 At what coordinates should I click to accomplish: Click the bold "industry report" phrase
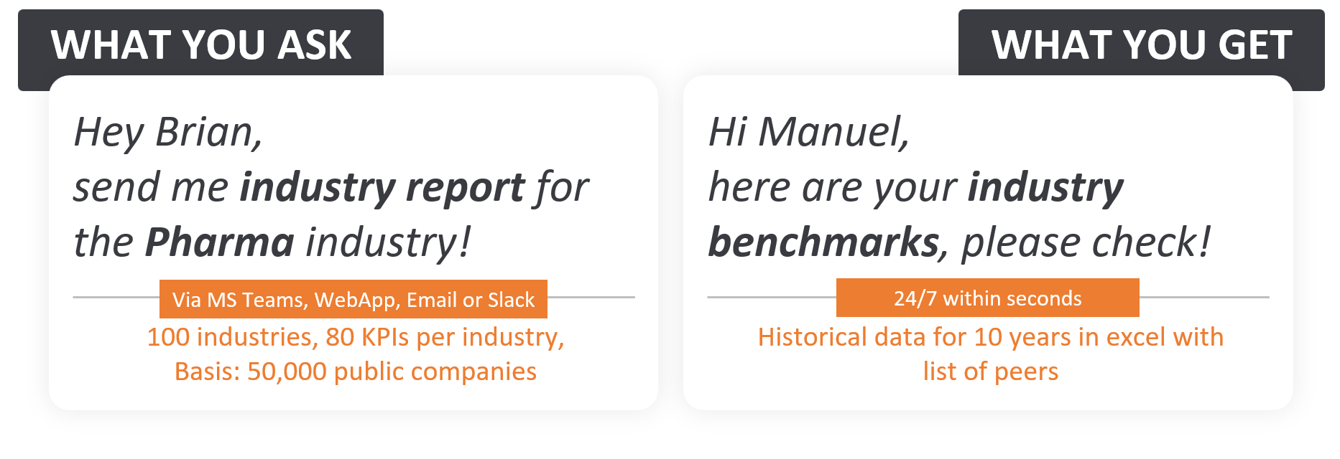coord(382,188)
